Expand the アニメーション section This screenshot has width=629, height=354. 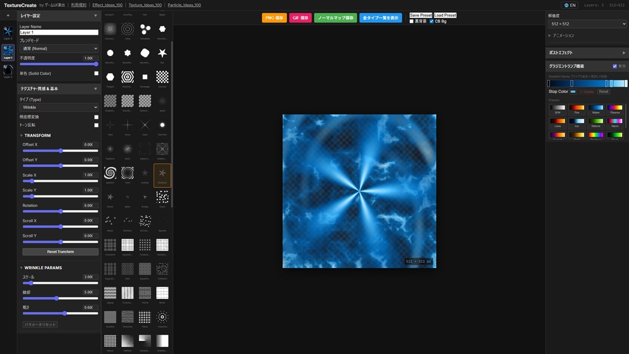click(563, 36)
